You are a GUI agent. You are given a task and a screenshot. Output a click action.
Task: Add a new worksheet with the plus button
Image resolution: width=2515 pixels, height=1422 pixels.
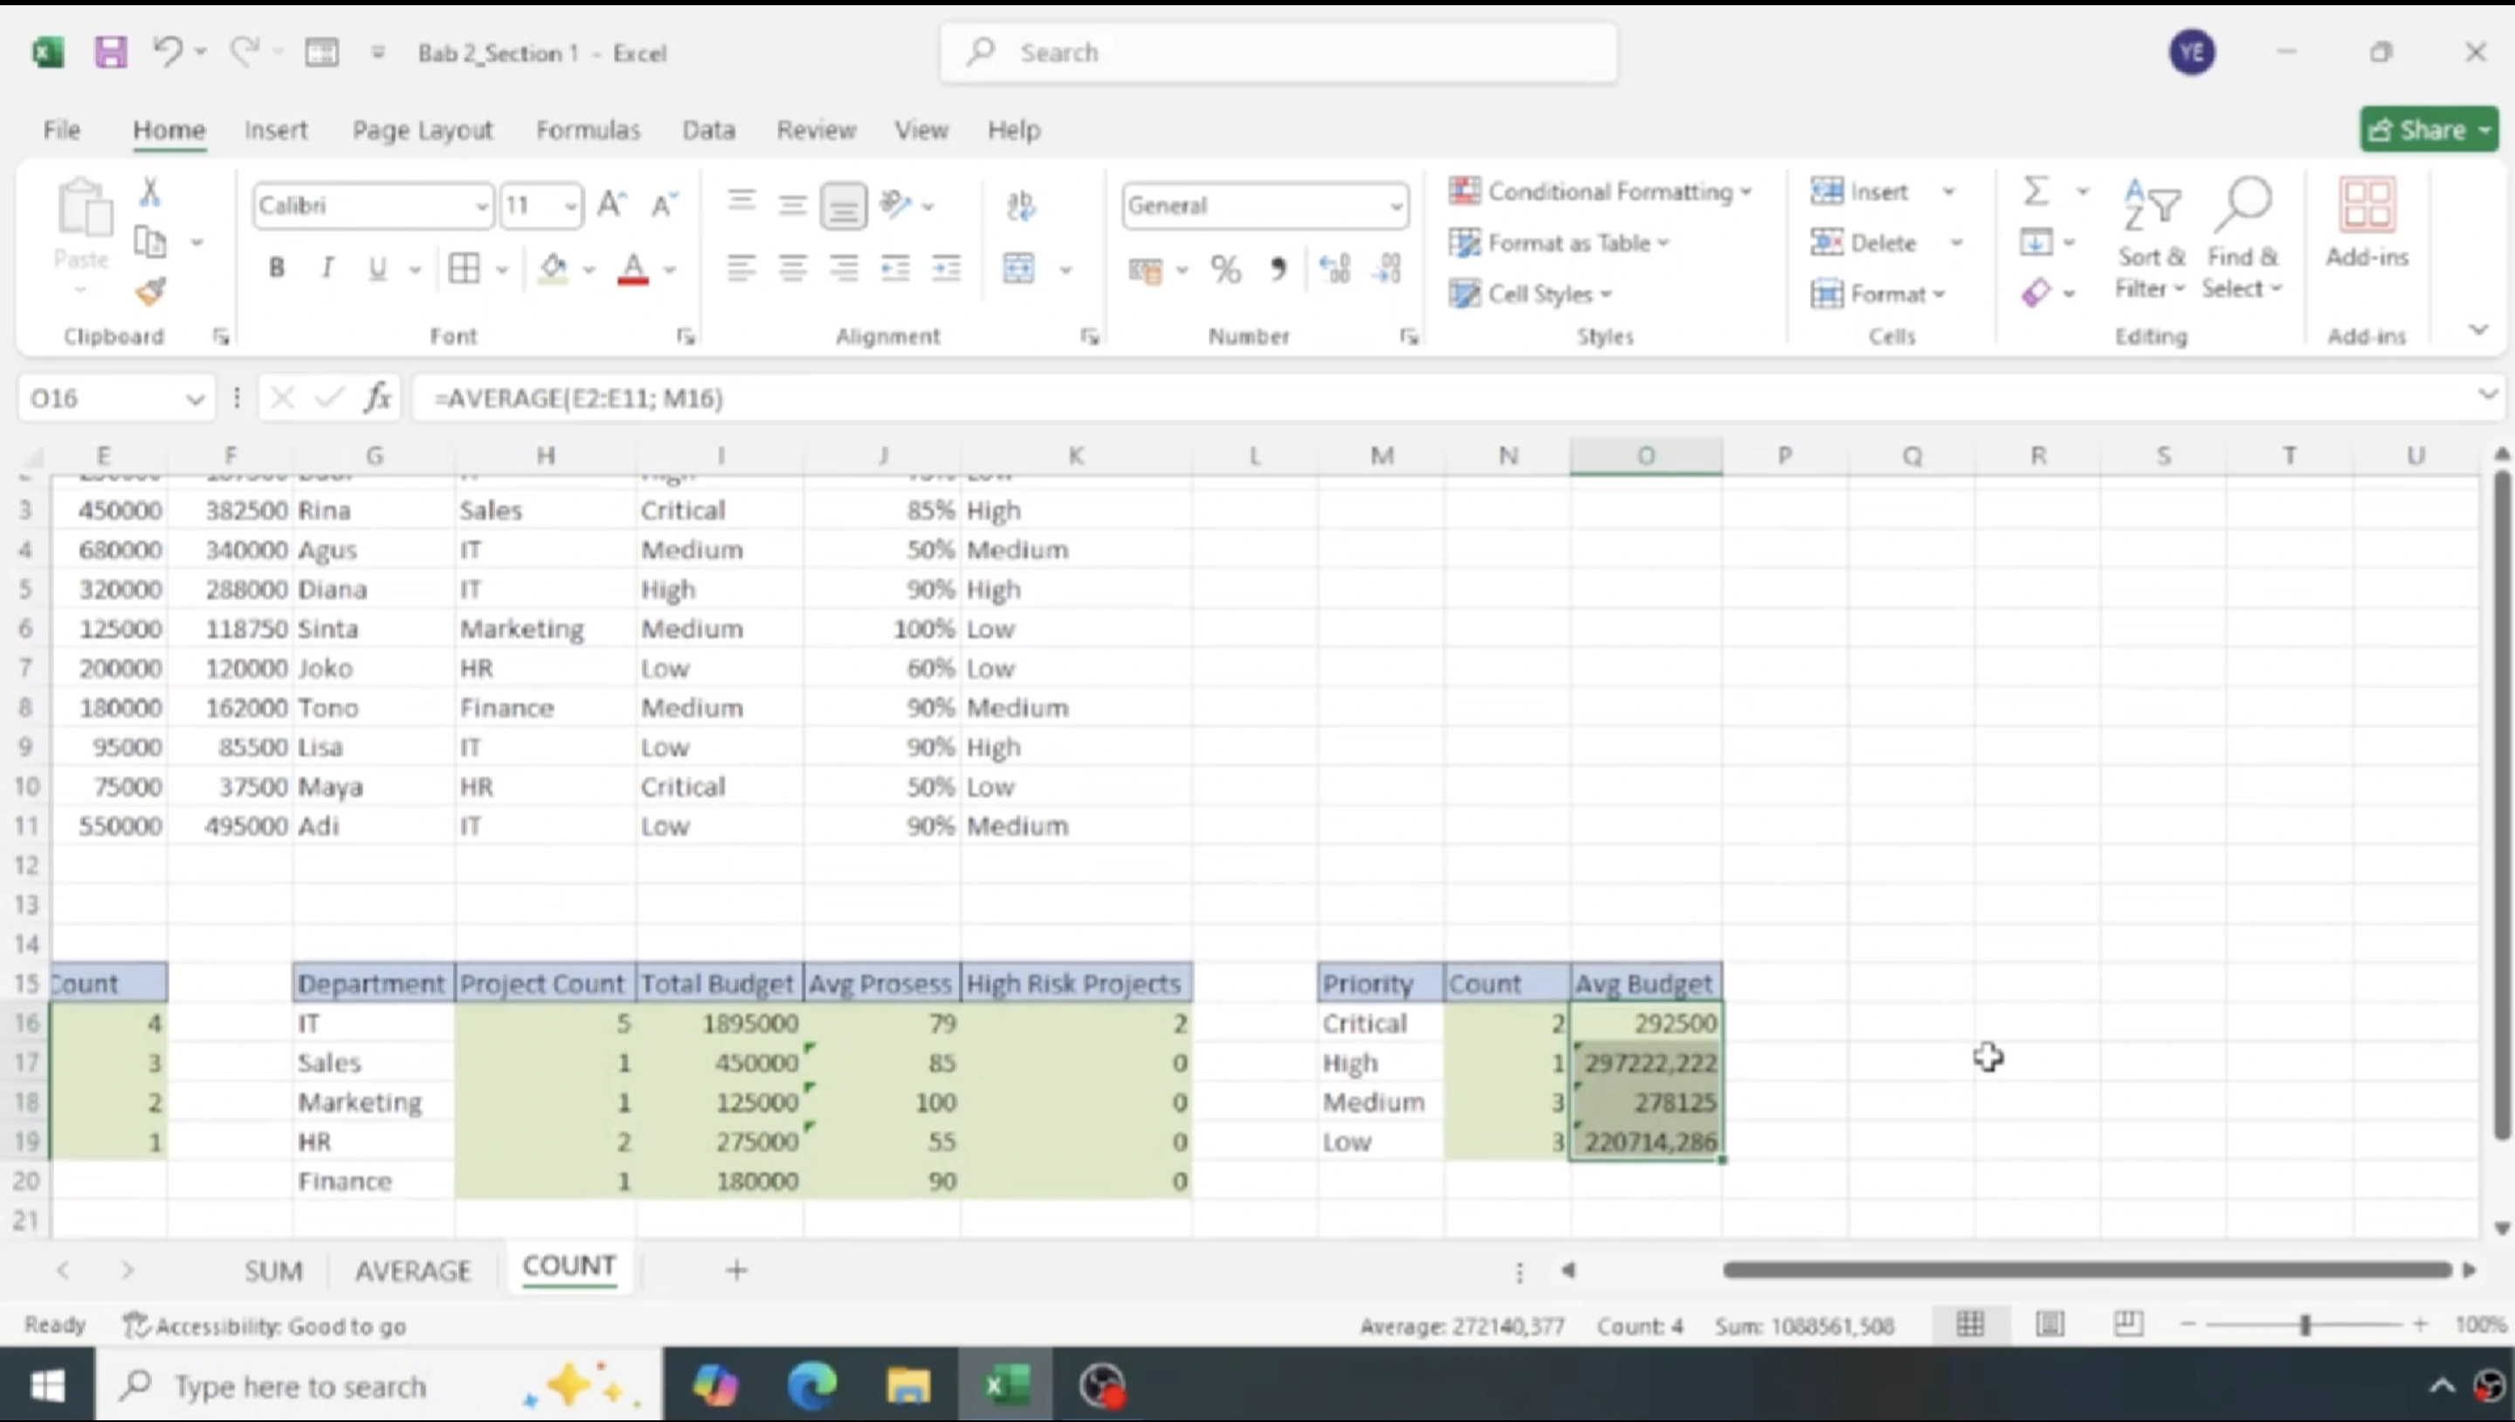coord(736,1270)
